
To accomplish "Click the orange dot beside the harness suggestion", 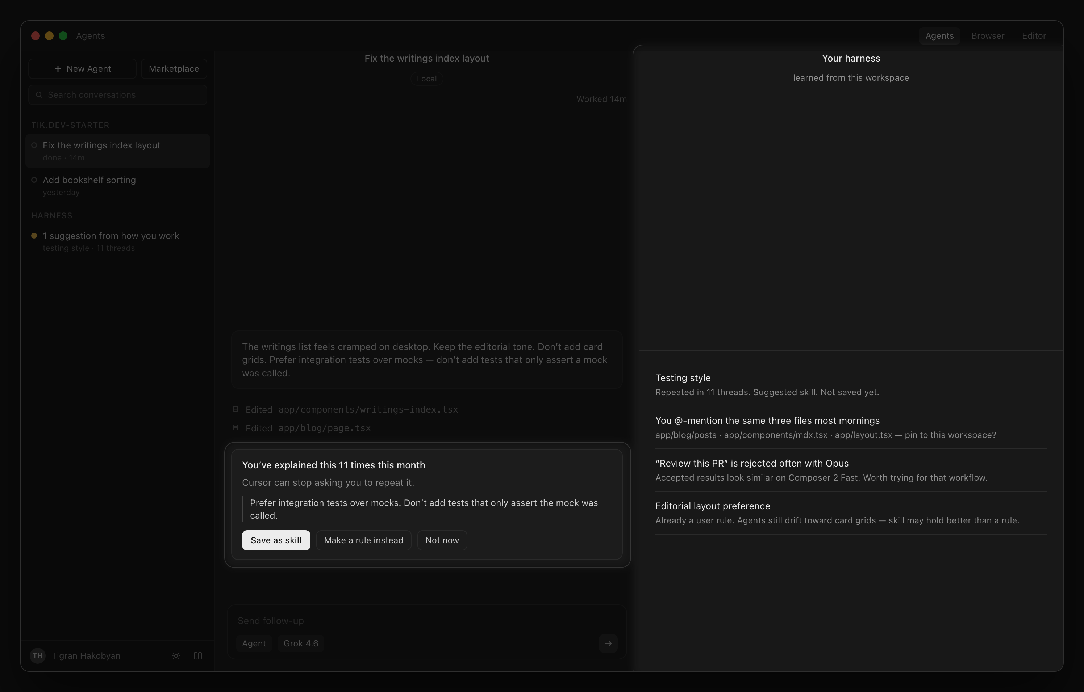I will [x=34, y=236].
